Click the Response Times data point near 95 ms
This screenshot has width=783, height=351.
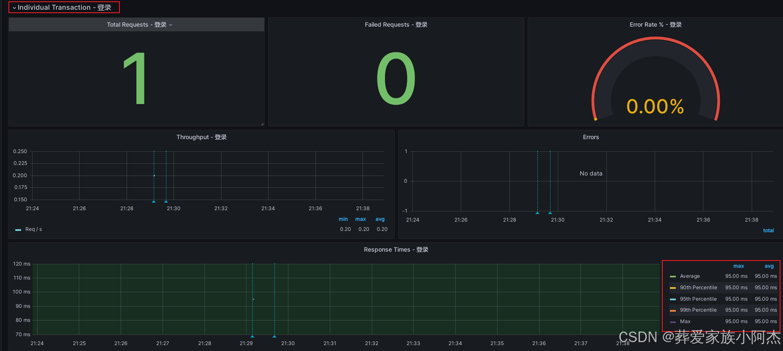click(x=253, y=299)
